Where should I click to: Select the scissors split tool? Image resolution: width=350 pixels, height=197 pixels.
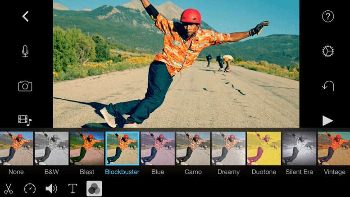click(x=8, y=188)
